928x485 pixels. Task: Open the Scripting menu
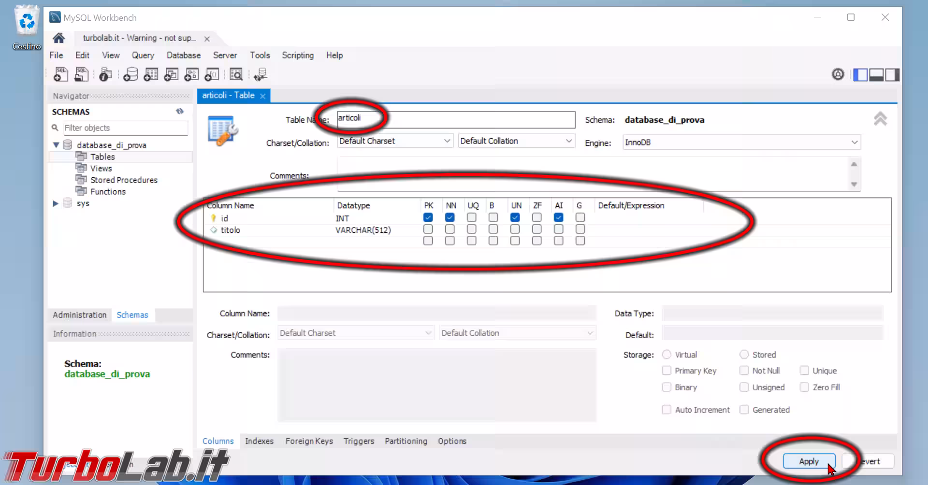298,55
